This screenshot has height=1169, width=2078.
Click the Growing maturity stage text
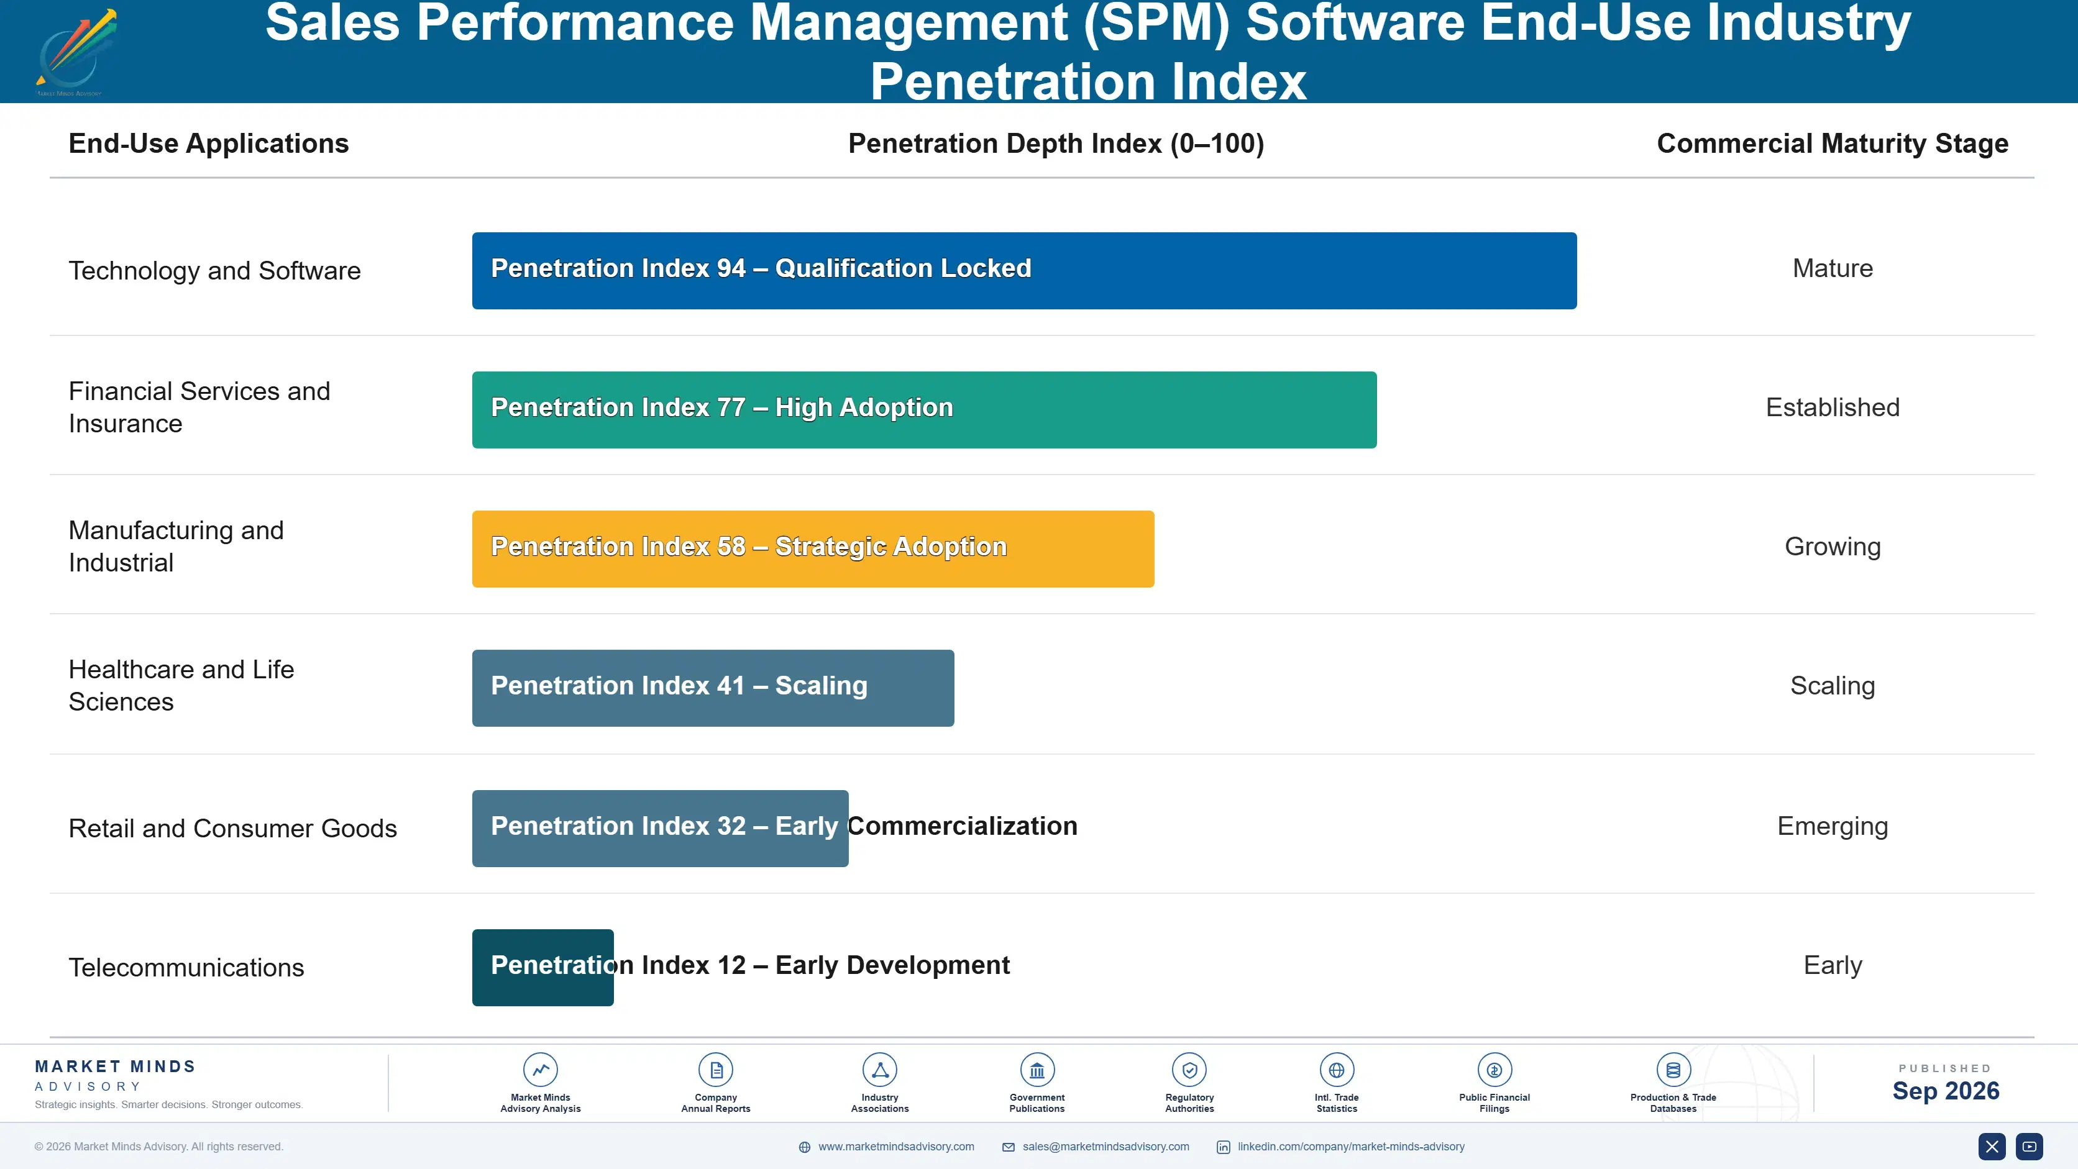pos(1833,547)
